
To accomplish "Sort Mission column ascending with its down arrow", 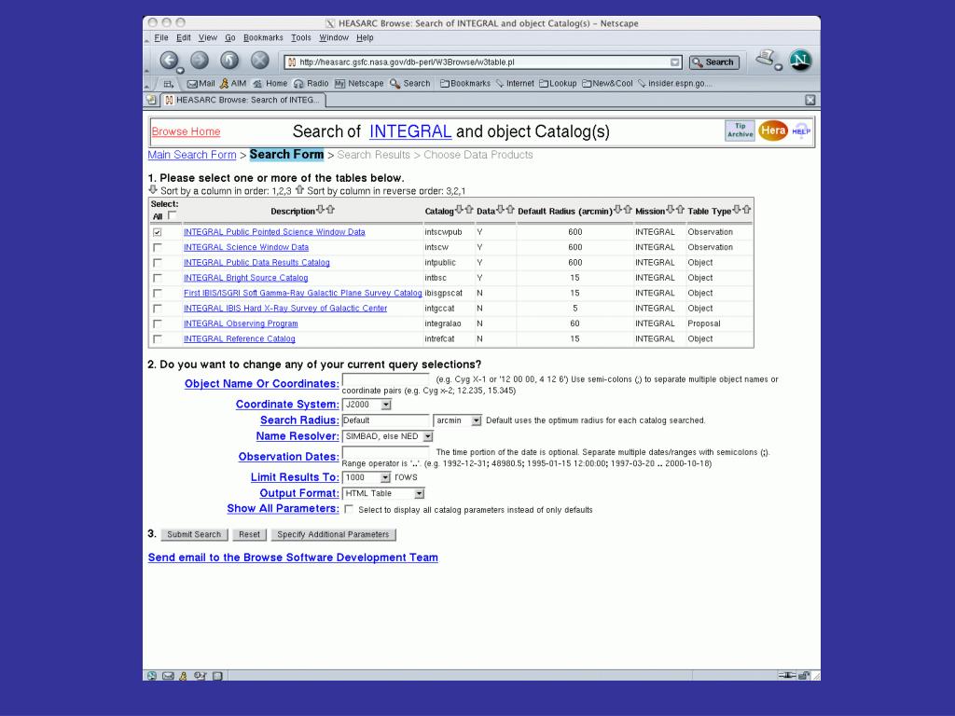I will point(670,210).
